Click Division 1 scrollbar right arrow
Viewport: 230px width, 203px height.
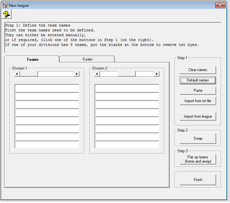(76, 74)
